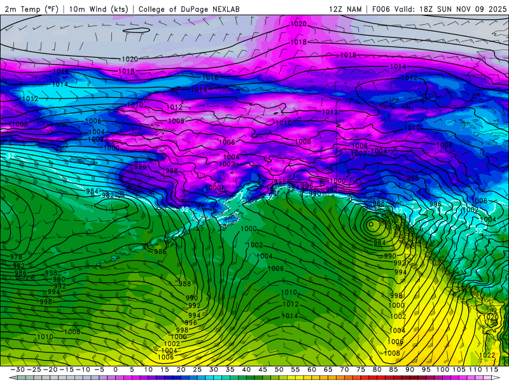
Task: Click the 115 label on temperature legend
Action: pyautogui.click(x=492, y=370)
